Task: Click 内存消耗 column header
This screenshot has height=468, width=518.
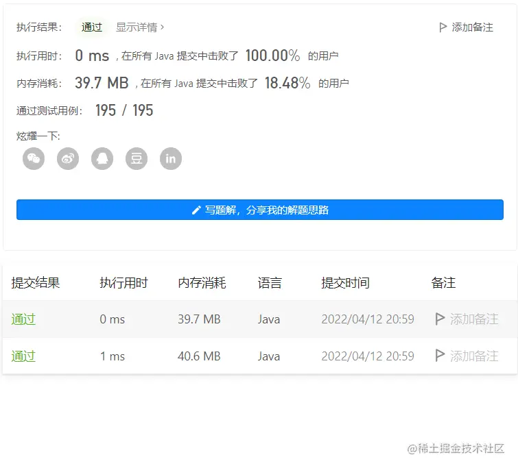Action: tap(202, 283)
